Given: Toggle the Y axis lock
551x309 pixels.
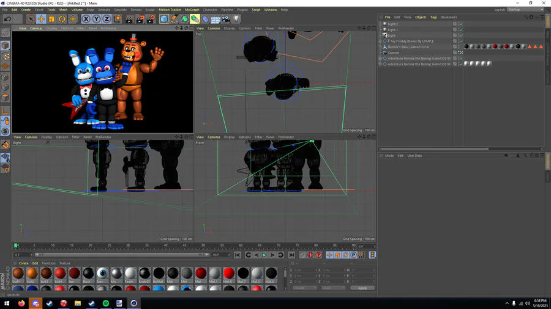Looking at the screenshot, I should tap(96, 19).
